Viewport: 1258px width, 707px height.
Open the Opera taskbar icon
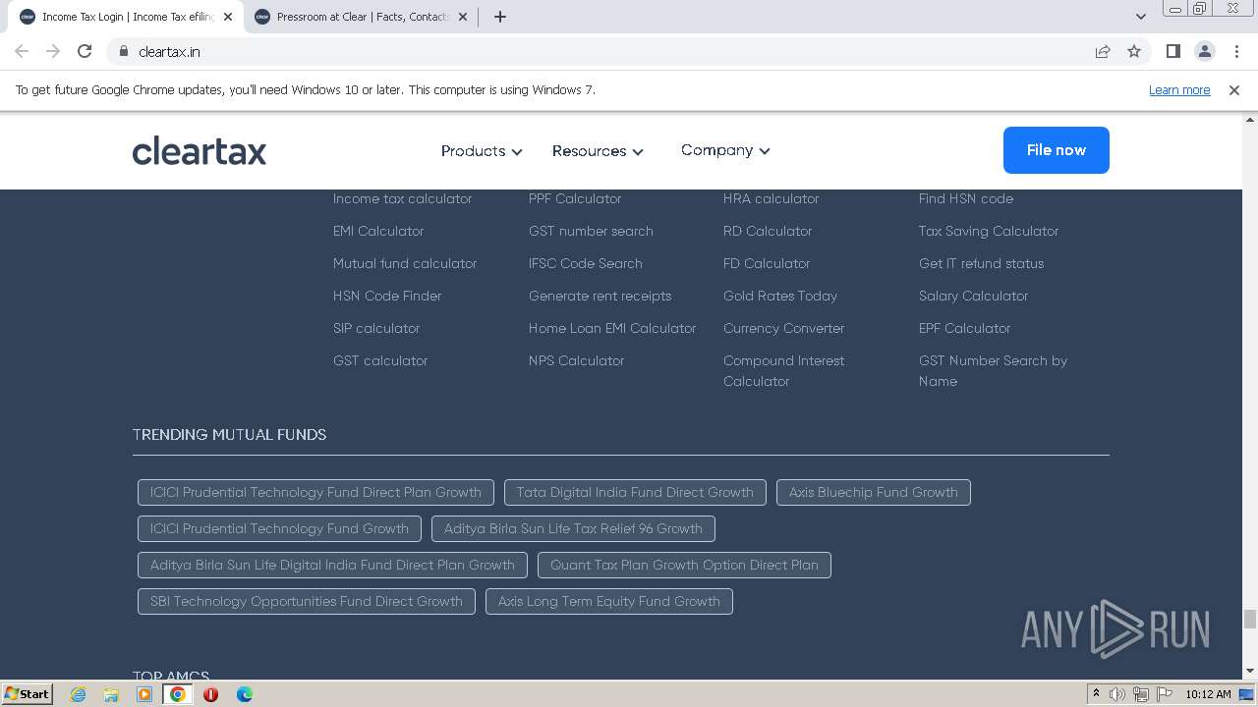click(211, 694)
